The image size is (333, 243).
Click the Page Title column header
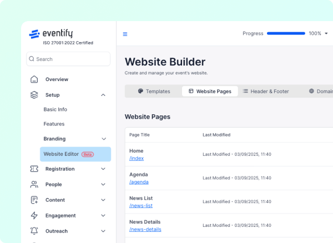pyautogui.click(x=139, y=135)
